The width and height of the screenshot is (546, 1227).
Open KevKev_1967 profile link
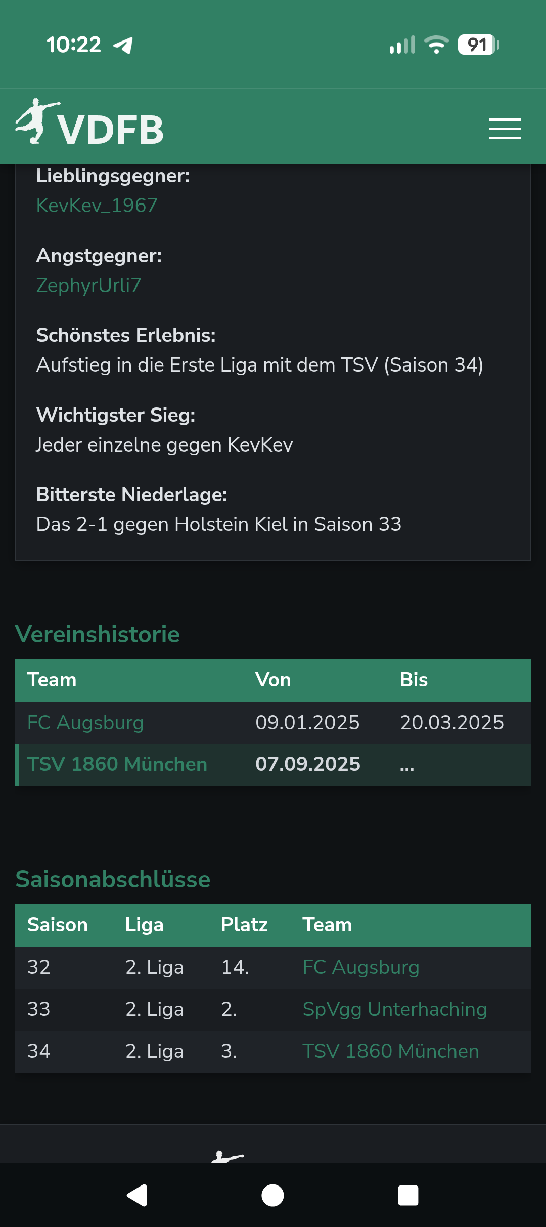97,206
